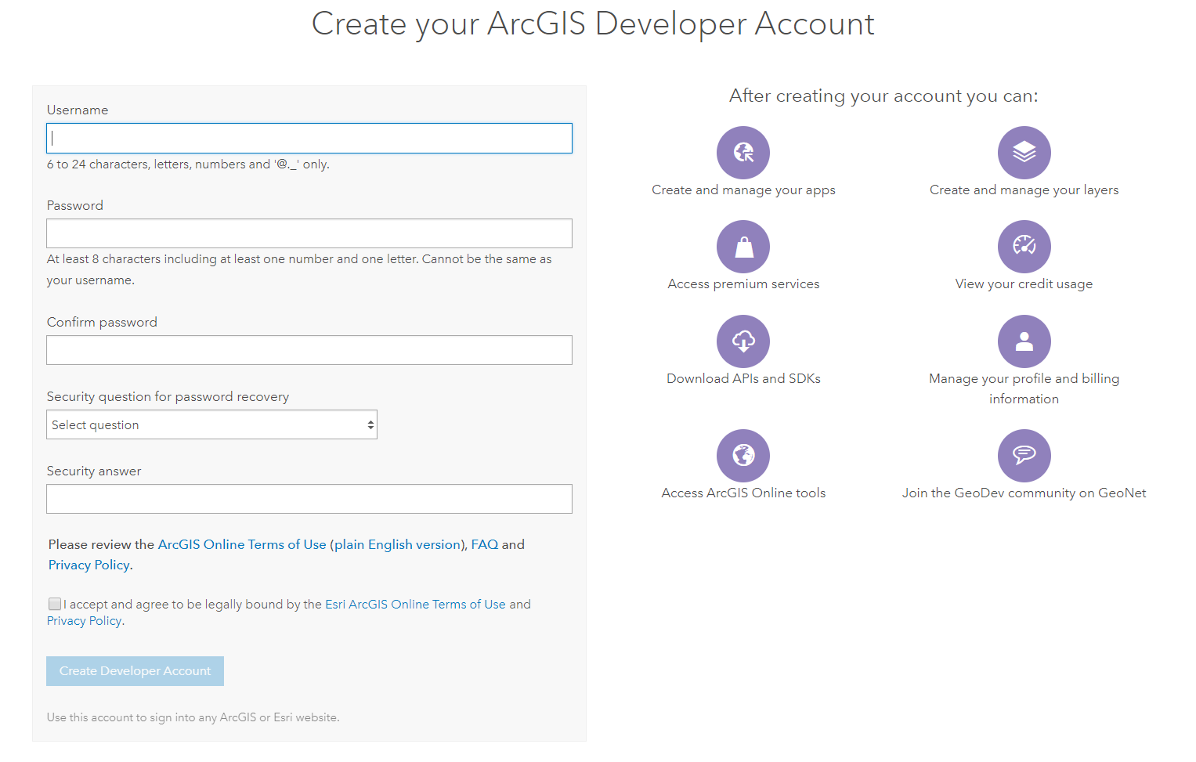Click the 'Create and manage your layers' caption

pos(1024,190)
